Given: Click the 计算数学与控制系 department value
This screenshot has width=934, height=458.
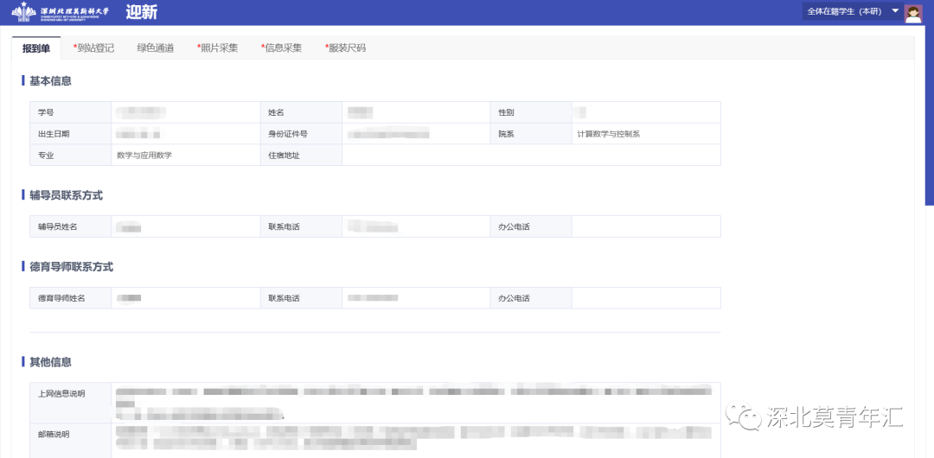Looking at the screenshot, I should click(x=608, y=134).
